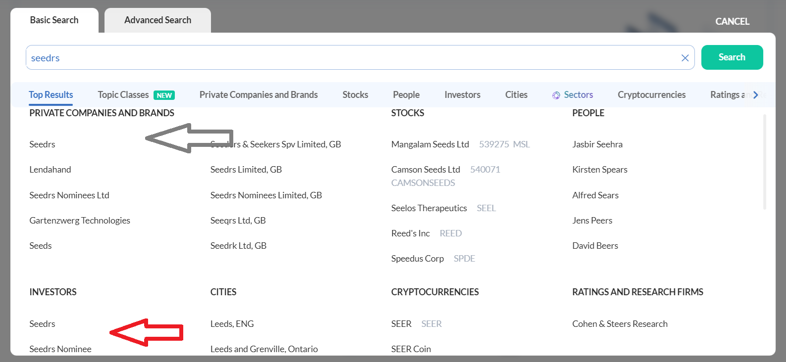Open the Cities tab

coord(516,94)
